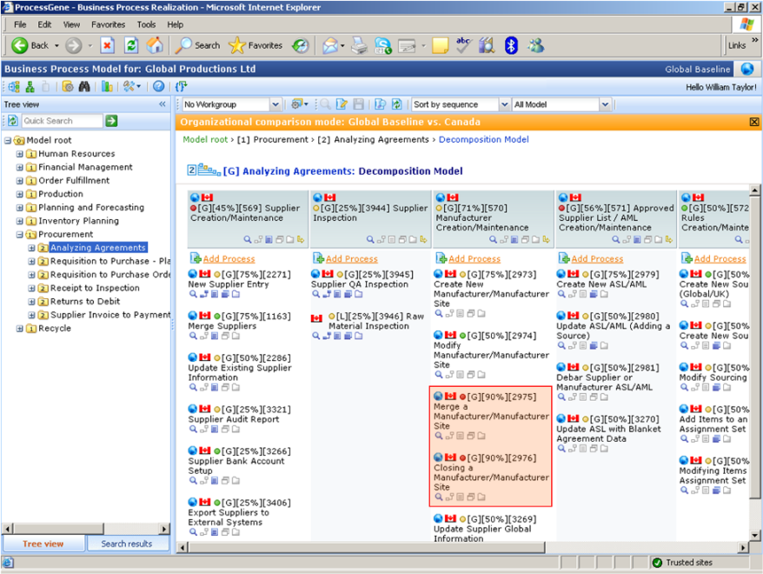Click Add Process under Supplier Creation/Maintenance
Viewport: 763px width, 574px height.
click(x=229, y=259)
